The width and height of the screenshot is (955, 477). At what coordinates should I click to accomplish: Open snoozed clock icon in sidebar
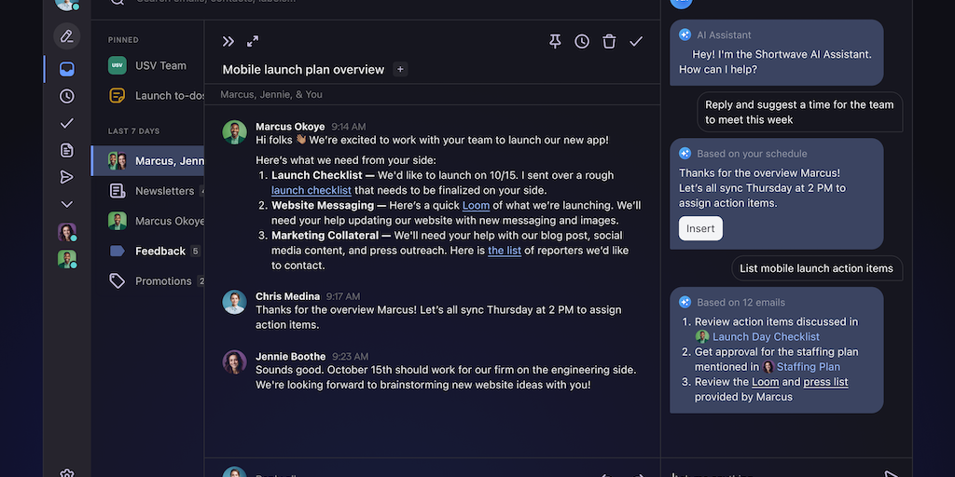point(66,96)
